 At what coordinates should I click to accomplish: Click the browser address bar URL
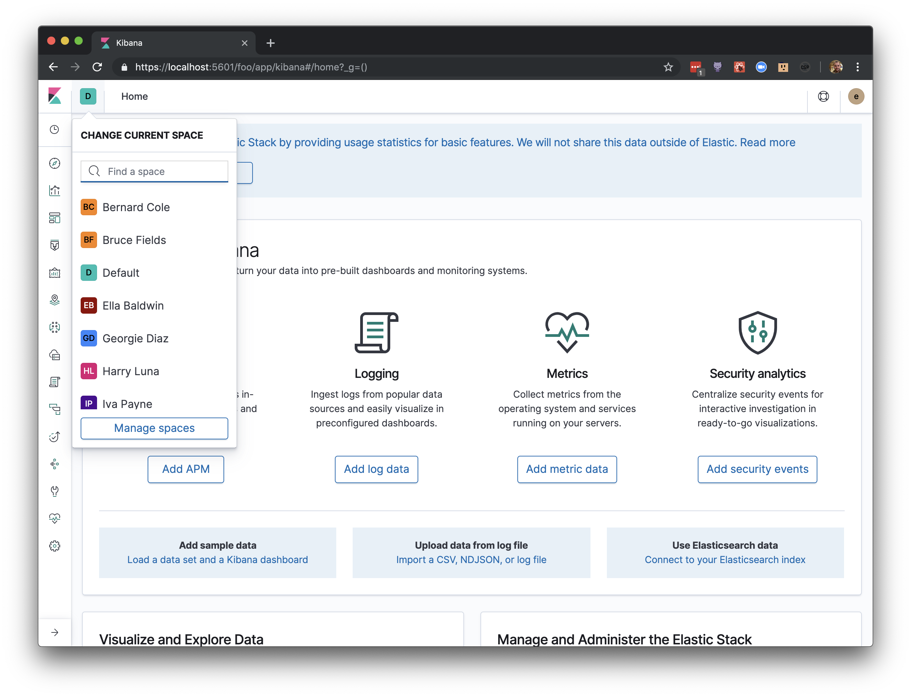click(251, 67)
